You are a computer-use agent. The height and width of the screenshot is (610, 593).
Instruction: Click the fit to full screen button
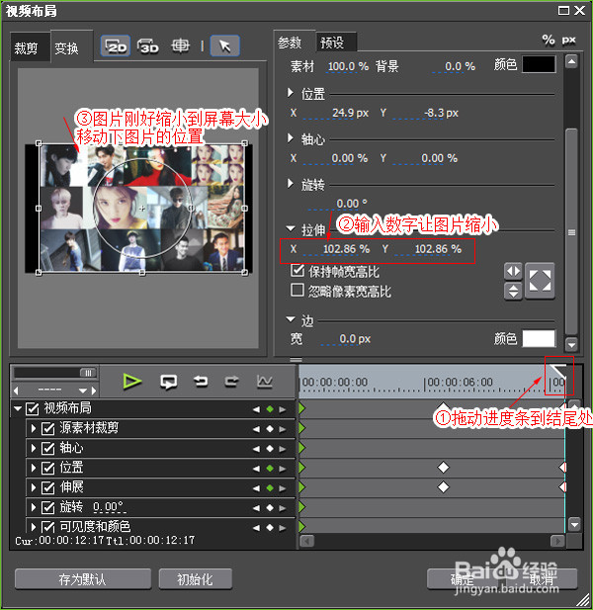coord(540,281)
